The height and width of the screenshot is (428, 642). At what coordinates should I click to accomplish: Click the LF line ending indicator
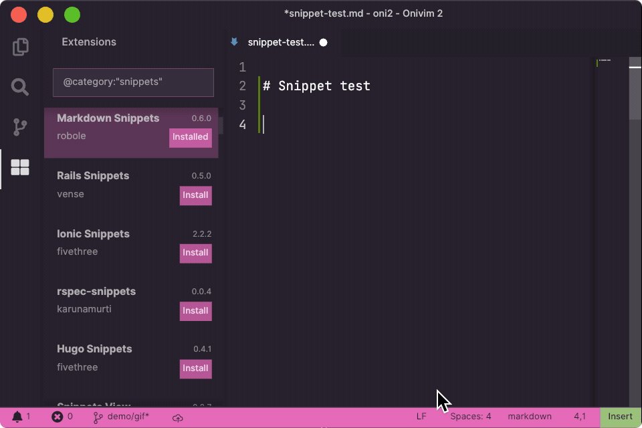(421, 417)
